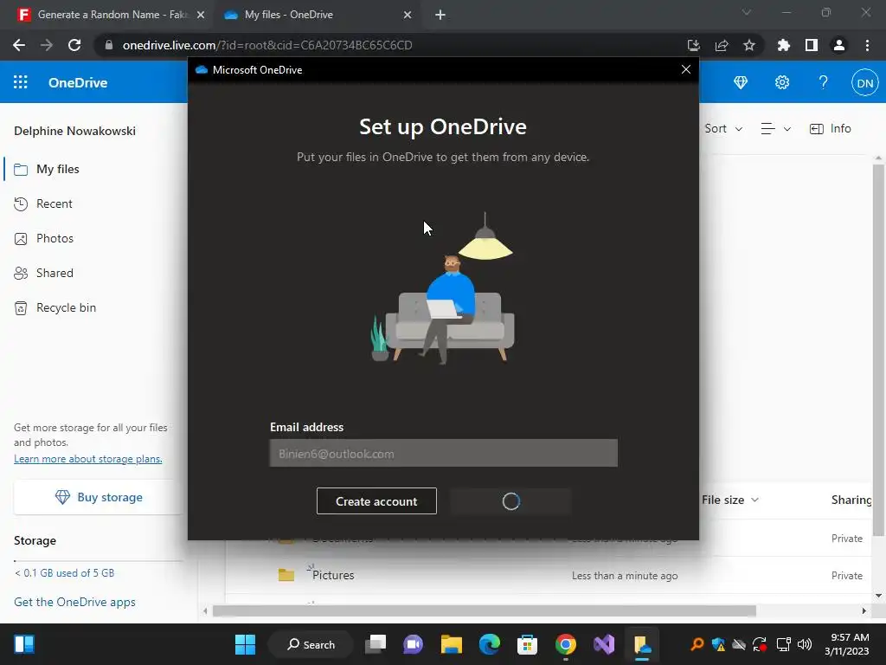Open the OneDrive app launcher grid
The image size is (886, 665).
tap(21, 82)
